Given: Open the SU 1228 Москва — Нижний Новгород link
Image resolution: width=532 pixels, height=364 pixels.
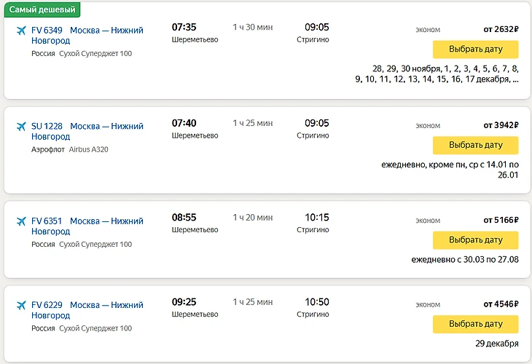Looking at the screenshot, I should (x=87, y=131).
